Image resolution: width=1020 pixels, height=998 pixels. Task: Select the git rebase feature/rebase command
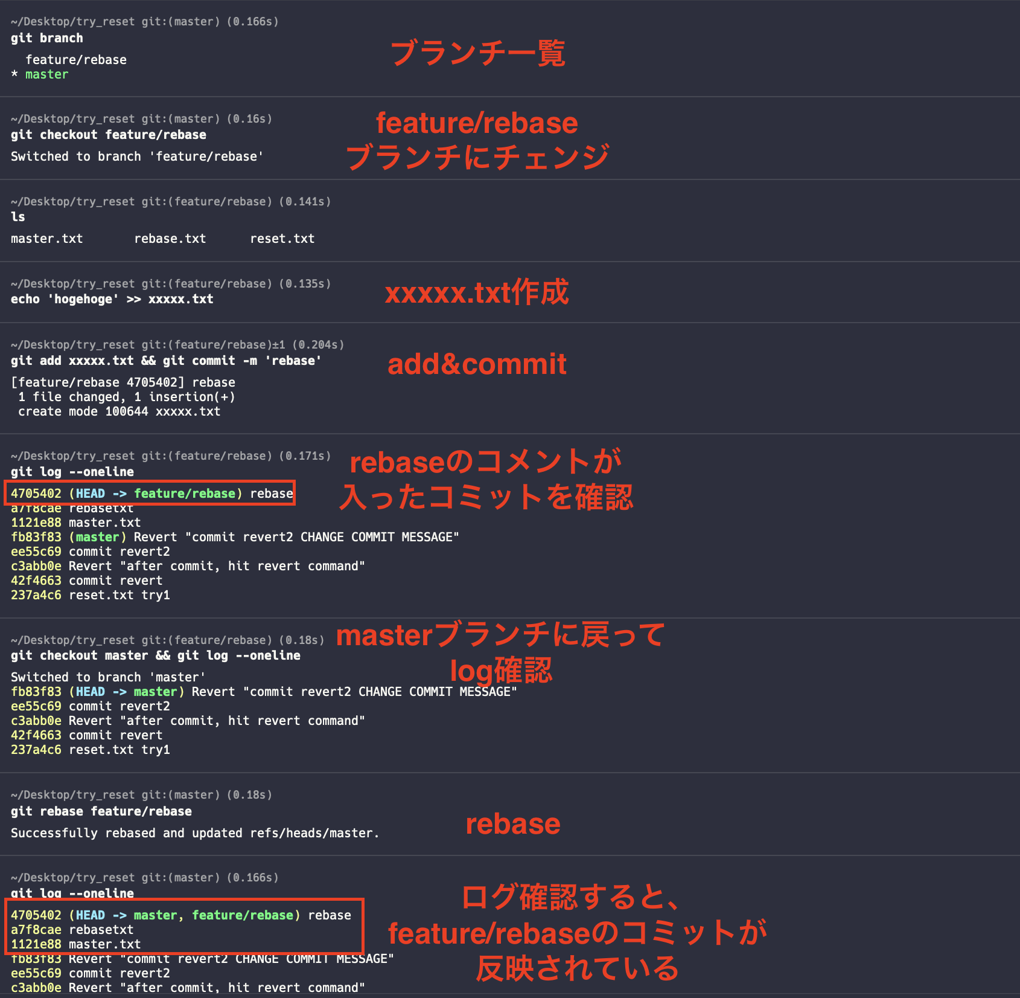click(x=101, y=811)
